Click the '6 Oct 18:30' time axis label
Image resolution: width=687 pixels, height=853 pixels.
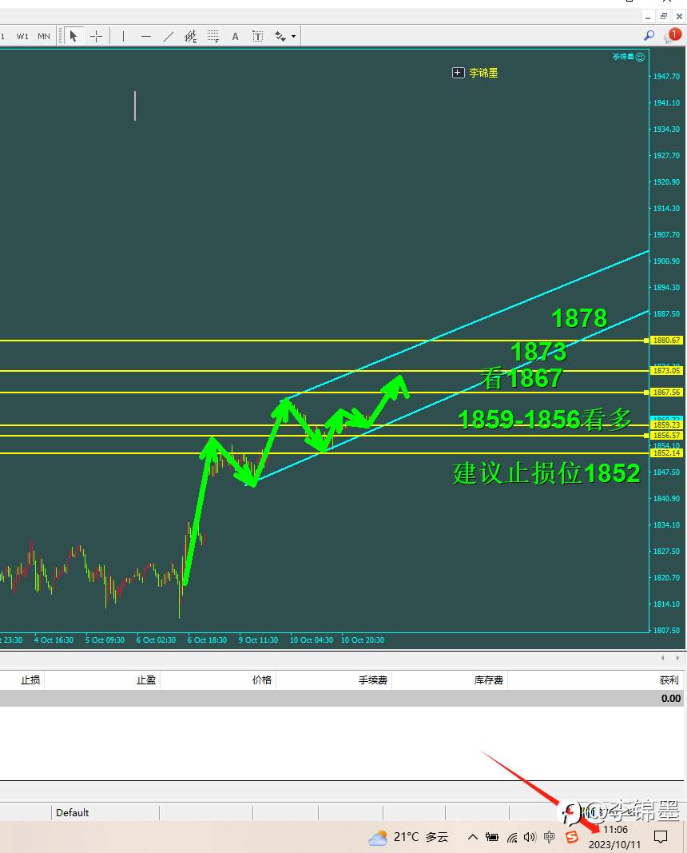(x=207, y=640)
